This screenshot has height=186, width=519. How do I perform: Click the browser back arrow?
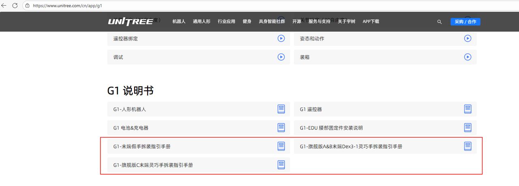[4, 6]
